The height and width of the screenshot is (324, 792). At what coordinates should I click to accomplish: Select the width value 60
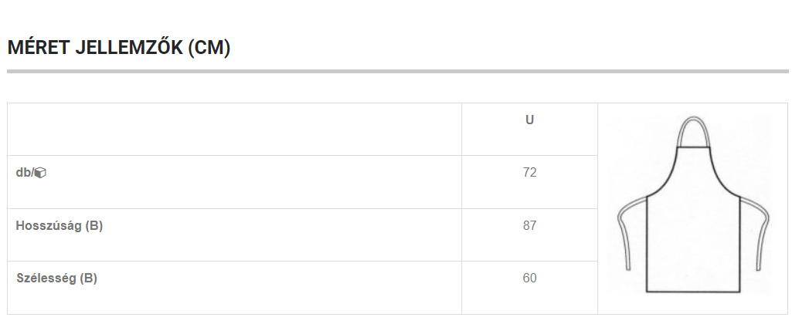pos(529,278)
